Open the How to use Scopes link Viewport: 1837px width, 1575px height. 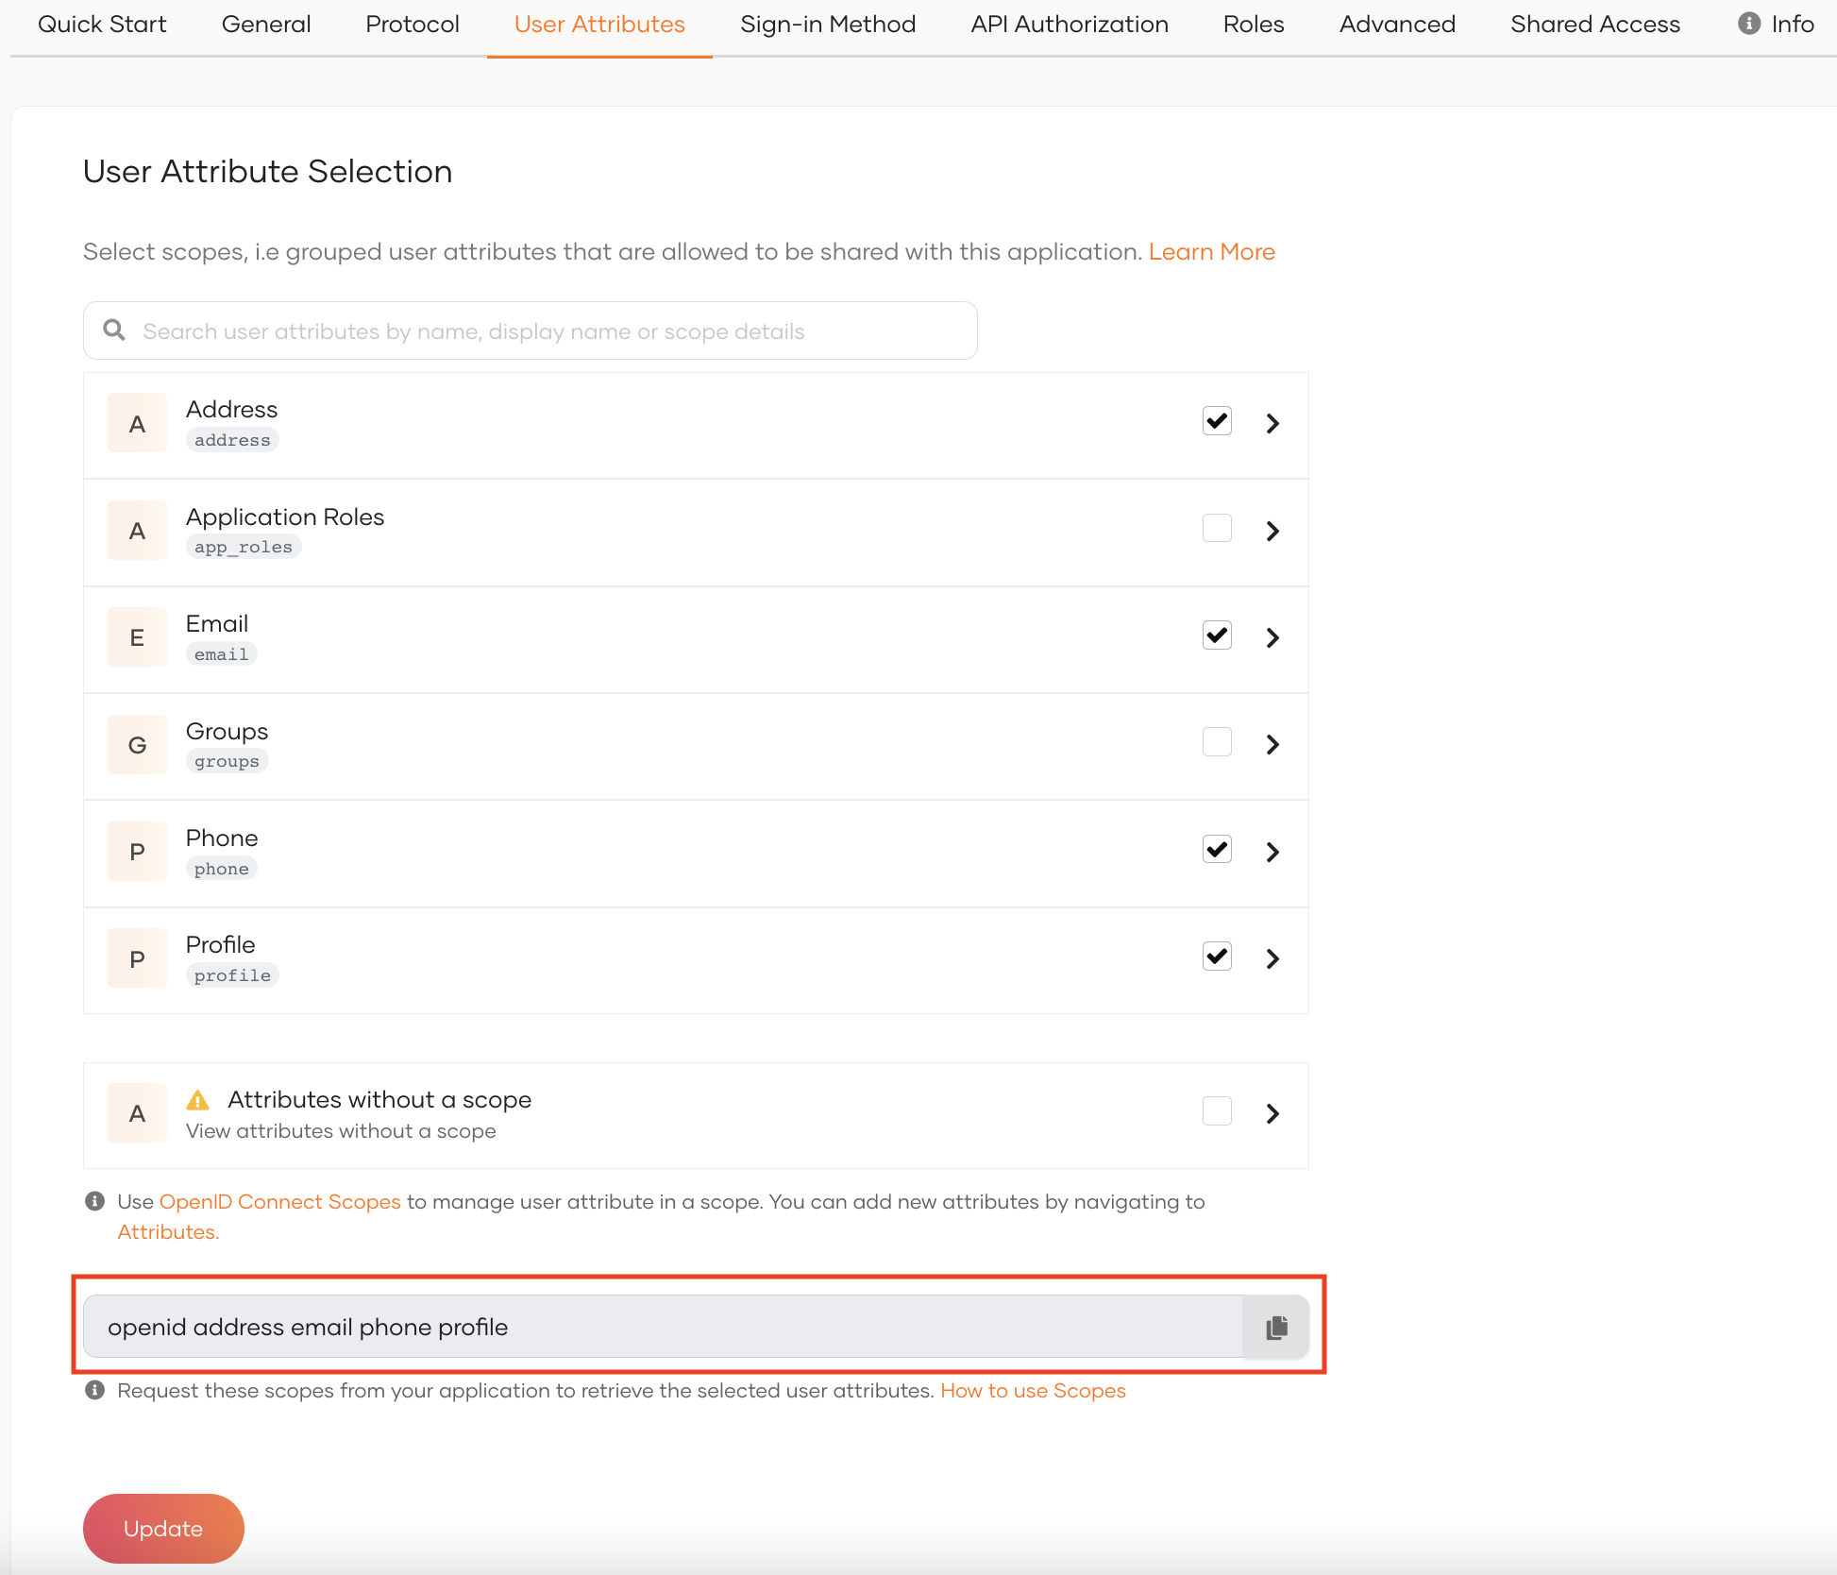coord(1033,1390)
